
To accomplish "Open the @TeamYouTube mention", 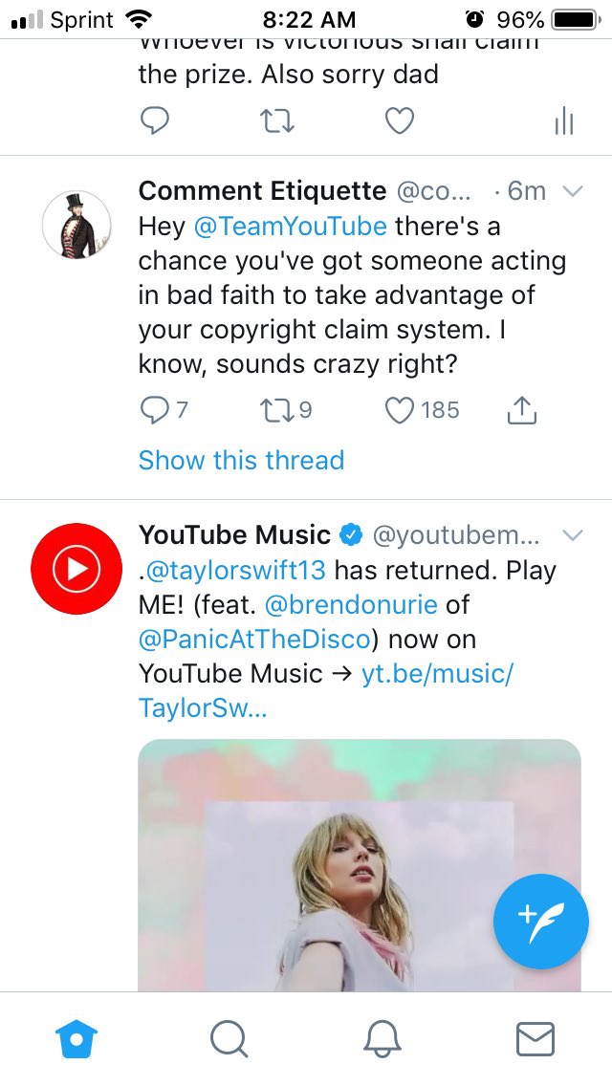I will click(x=290, y=227).
